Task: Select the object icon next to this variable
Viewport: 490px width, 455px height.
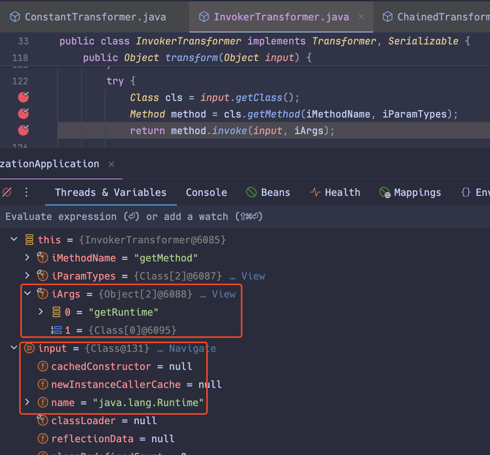Action: click(29, 240)
